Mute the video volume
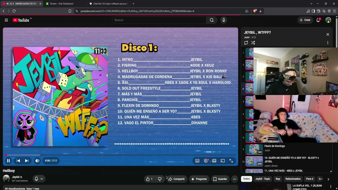 [x=37, y=161]
